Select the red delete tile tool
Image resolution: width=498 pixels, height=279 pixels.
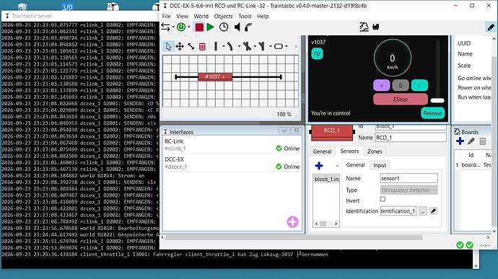[x=202, y=47]
